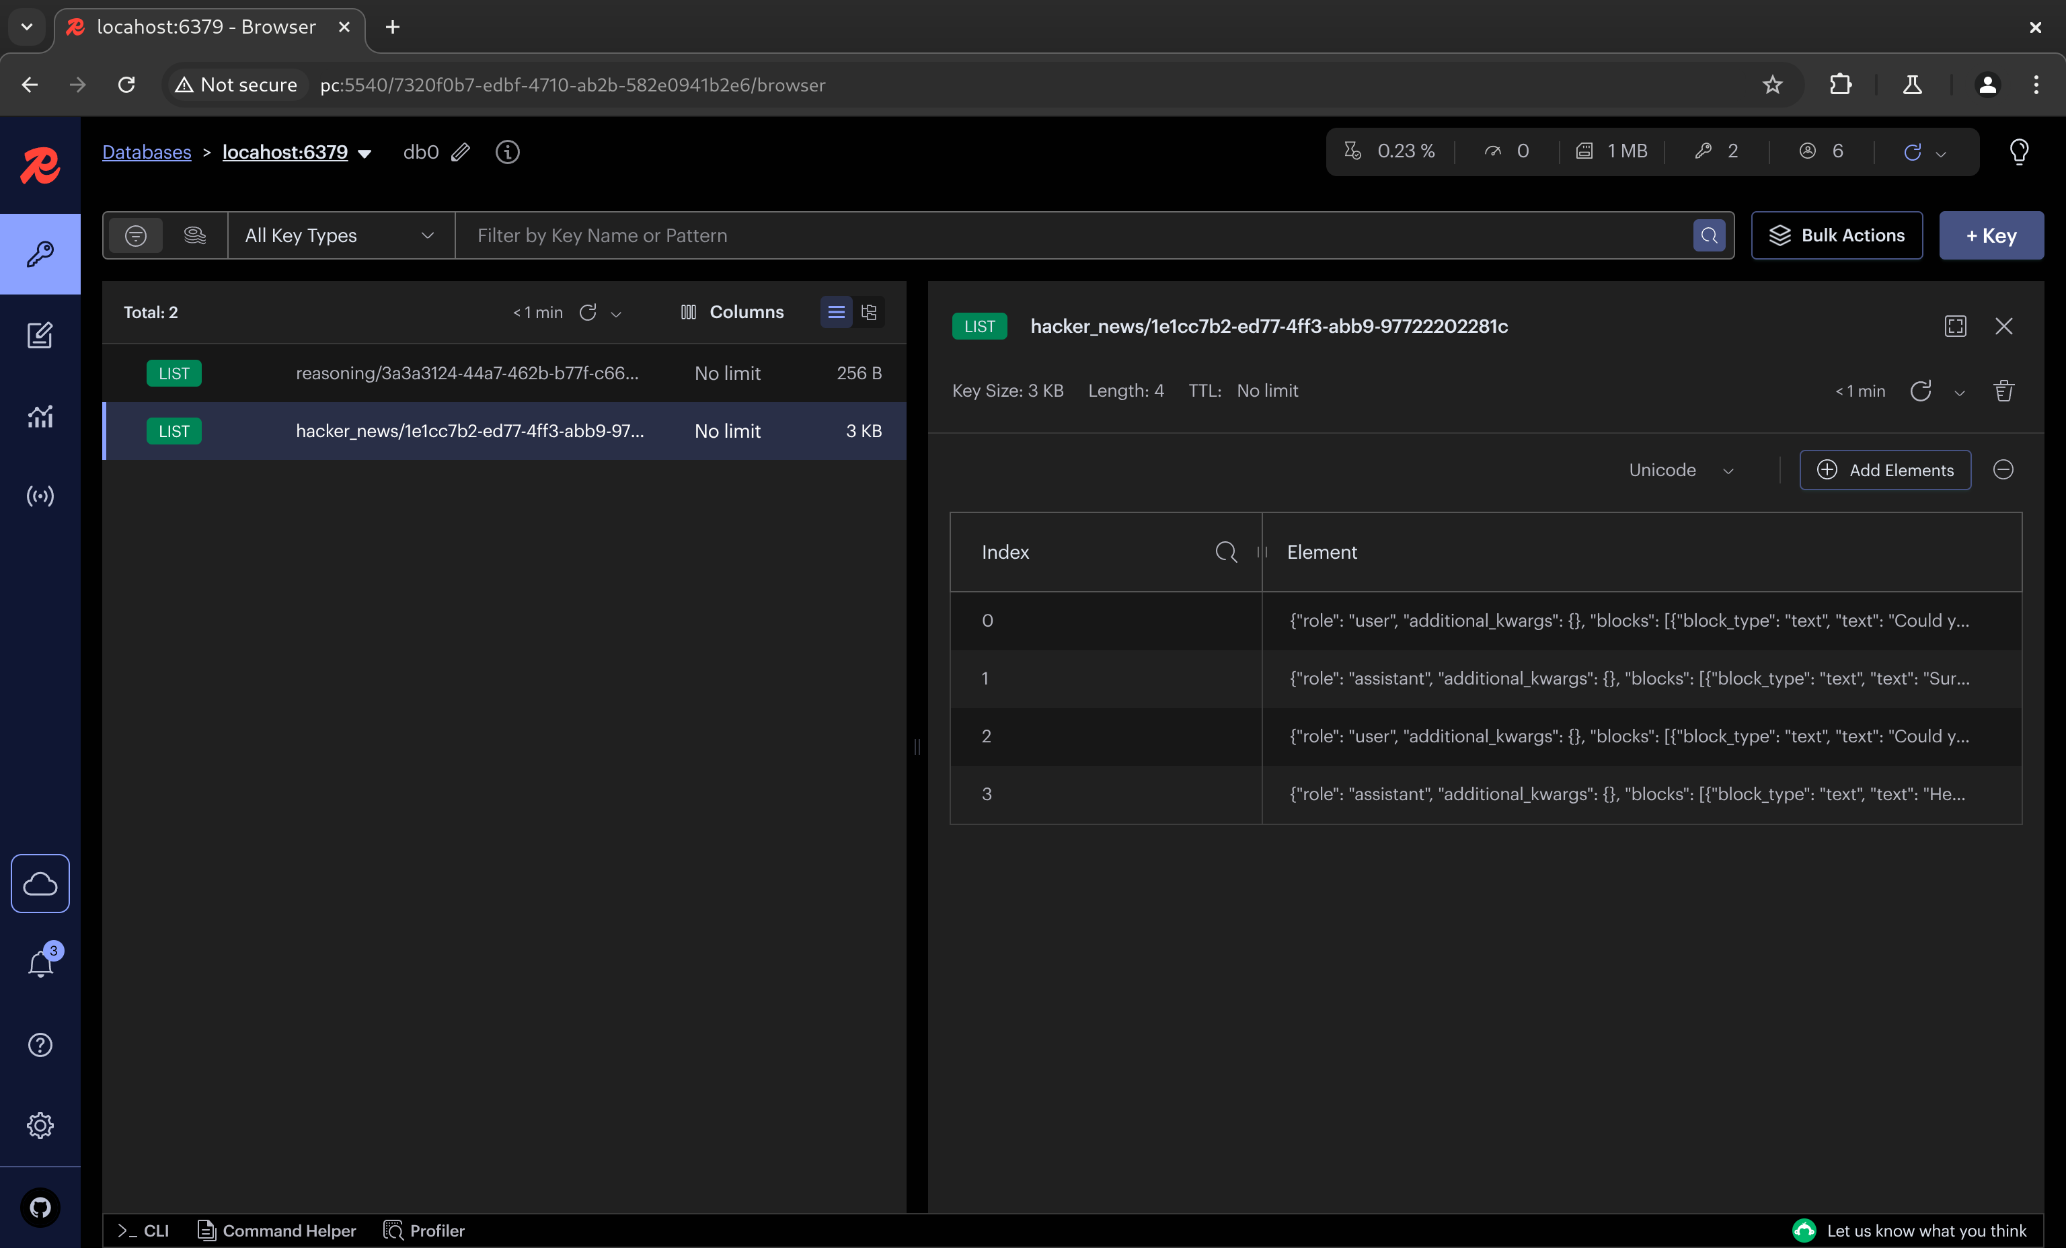2066x1248 pixels.
Task: Open the lightbulb insights icon
Action: coord(2019,152)
